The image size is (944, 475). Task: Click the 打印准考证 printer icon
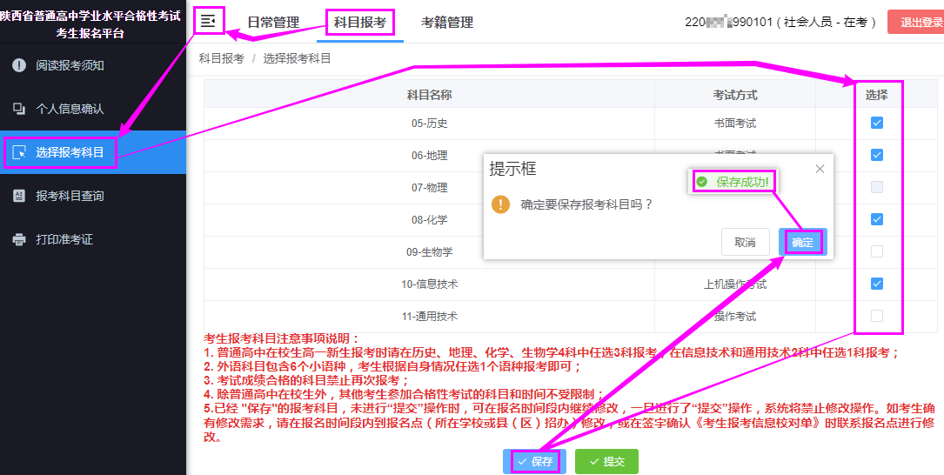coord(19,239)
